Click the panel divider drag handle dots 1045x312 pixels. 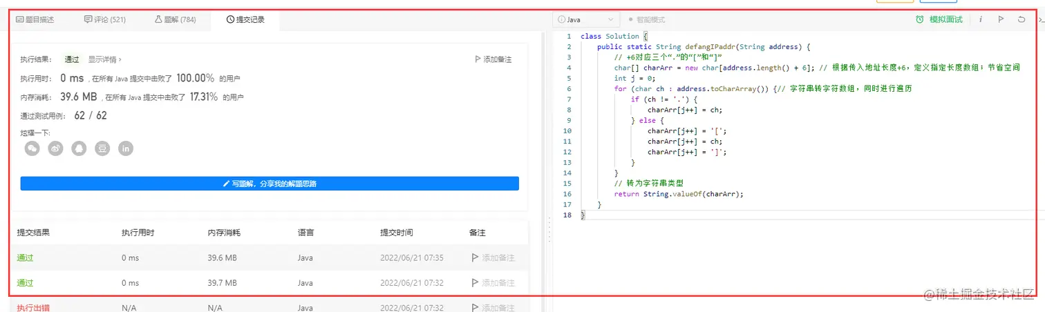pyautogui.click(x=549, y=229)
